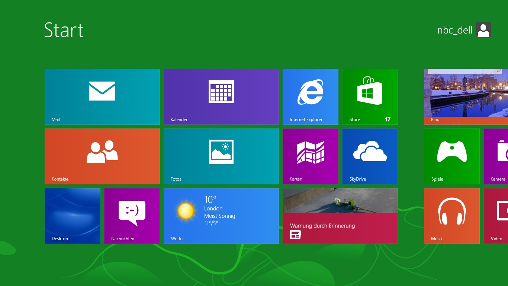Click the Internet Explorer label text
Image resolution: width=508 pixels, height=286 pixels.
pyautogui.click(x=306, y=120)
